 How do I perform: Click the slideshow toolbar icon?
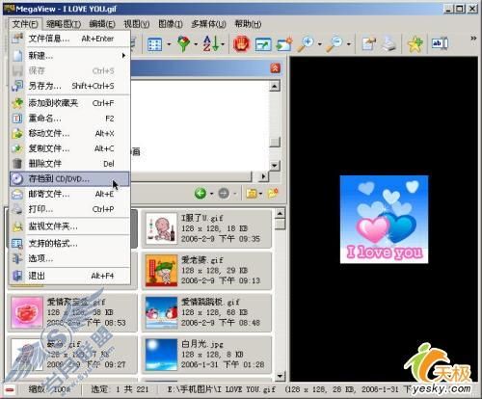point(284,44)
